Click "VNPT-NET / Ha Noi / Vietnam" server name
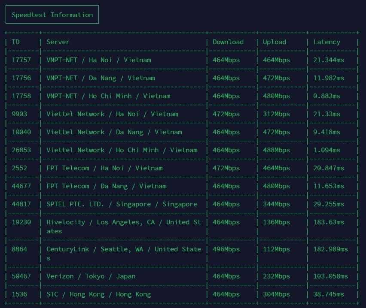The height and width of the screenshot is (308, 366). (99, 60)
